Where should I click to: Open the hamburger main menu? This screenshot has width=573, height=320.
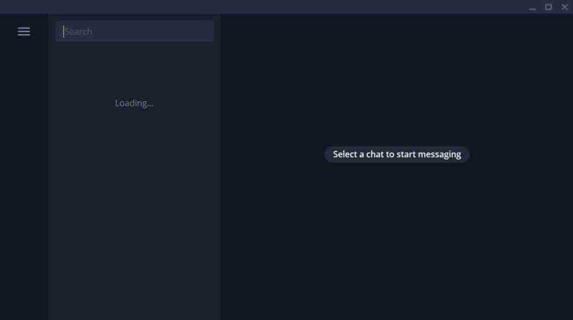24,31
